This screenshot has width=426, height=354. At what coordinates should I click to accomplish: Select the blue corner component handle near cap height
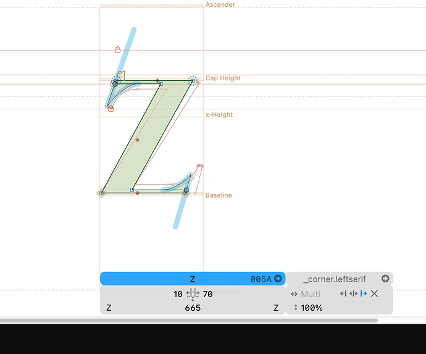pos(115,83)
